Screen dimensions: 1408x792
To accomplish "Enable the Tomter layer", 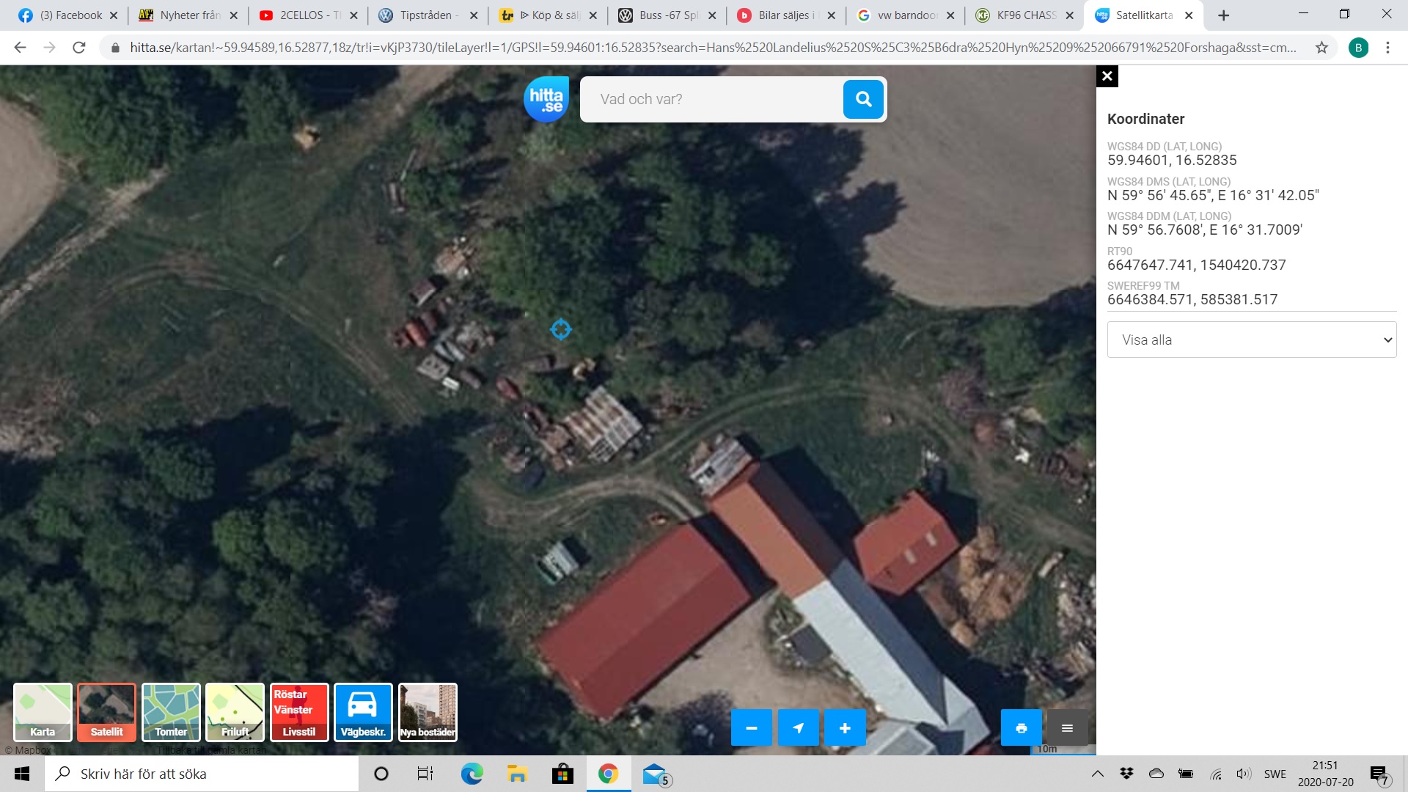I will [x=171, y=712].
